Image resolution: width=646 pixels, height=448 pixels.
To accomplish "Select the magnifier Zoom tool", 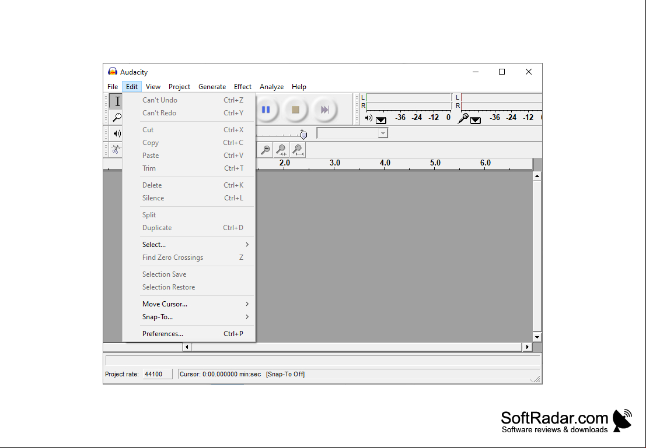I will point(117,117).
